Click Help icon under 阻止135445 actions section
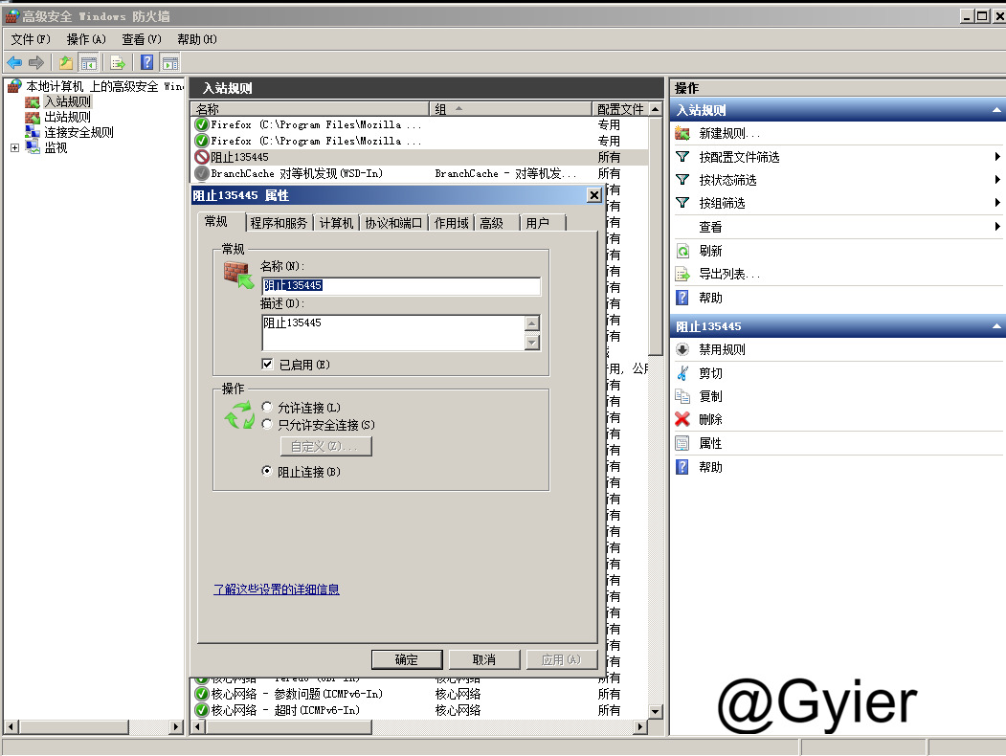The width and height of the screenshot is (1006, 756). 682,467
